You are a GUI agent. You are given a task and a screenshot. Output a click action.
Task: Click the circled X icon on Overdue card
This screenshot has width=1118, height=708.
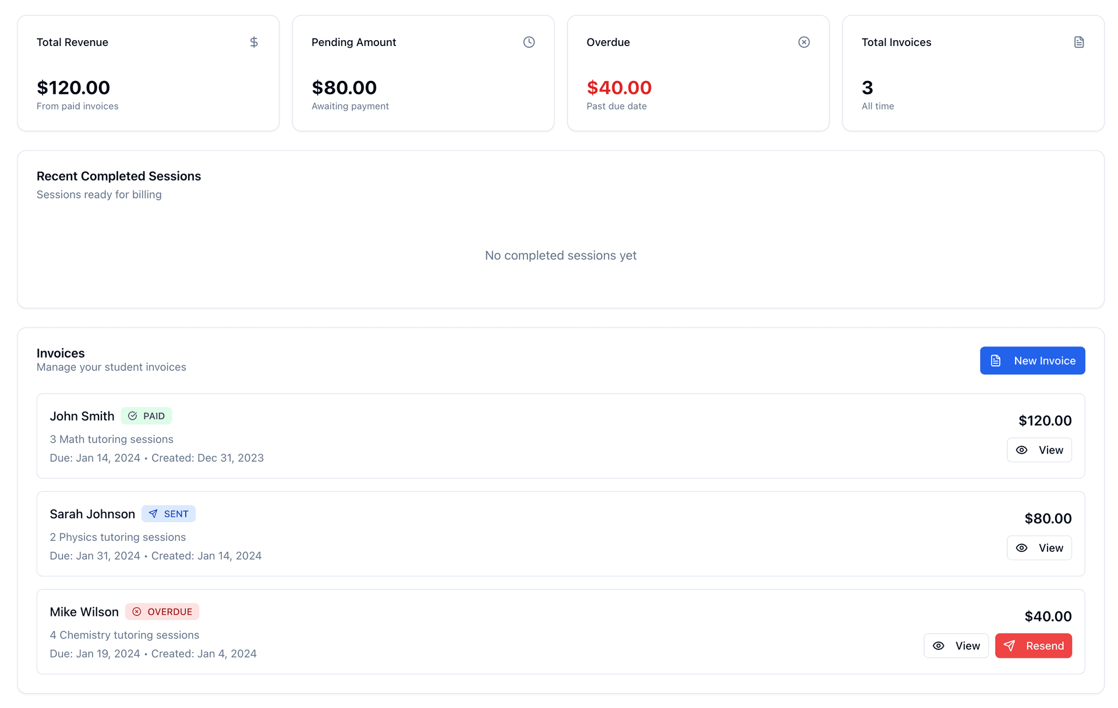point(804,42)
